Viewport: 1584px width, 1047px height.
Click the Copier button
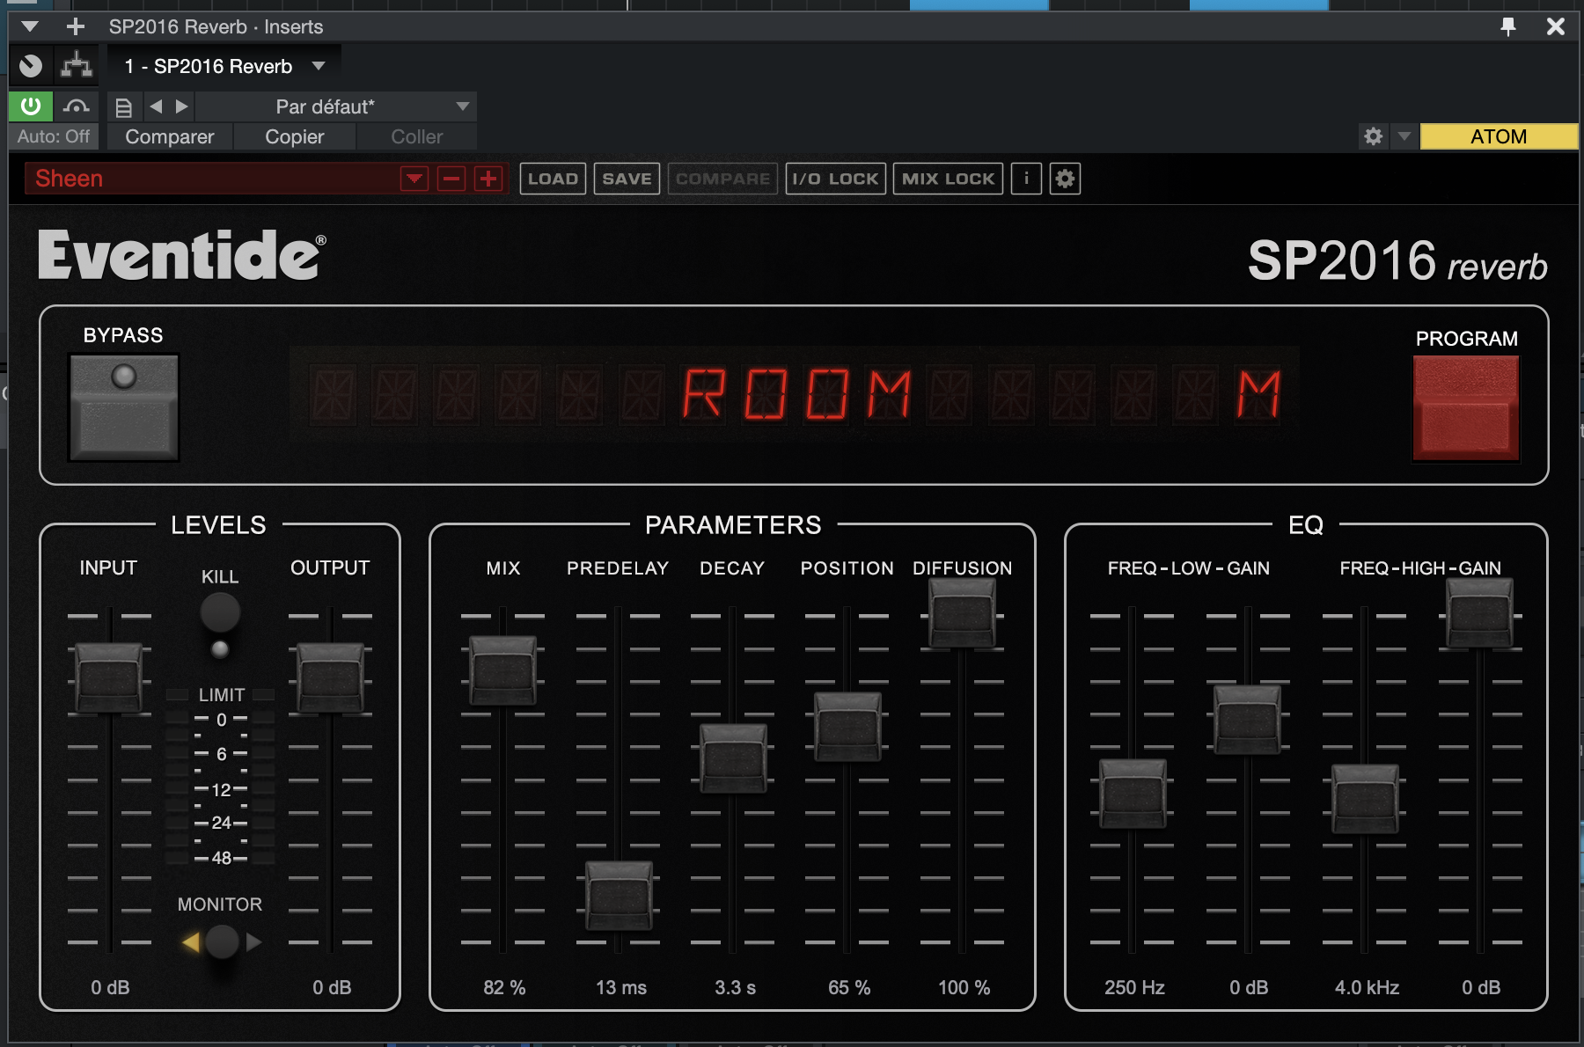(x=295, y=136)
